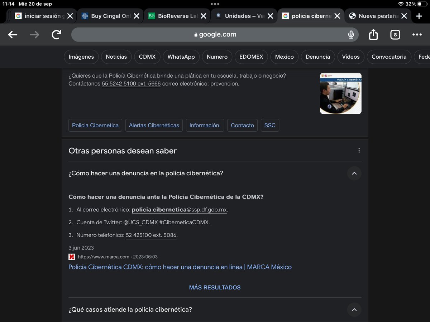This screenshot has height=322, width=430.
Task: Open the 'SSC' sitelink
Action: click(270, 125)
